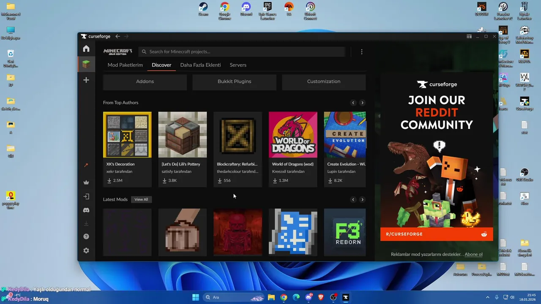Open the CurseForge home icon in sidebar
Screen dimensions: 541x304
click(86, 49)
